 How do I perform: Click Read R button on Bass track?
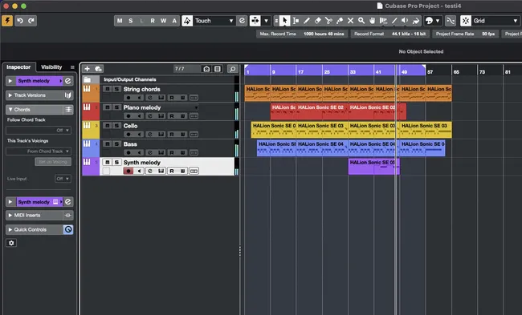[x=172, y=152]
